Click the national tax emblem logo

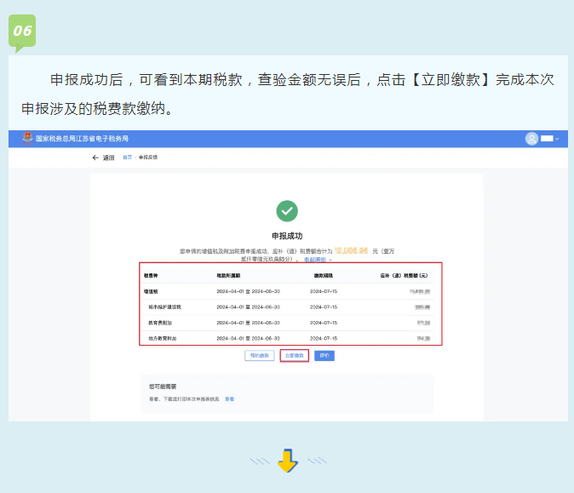26,138
